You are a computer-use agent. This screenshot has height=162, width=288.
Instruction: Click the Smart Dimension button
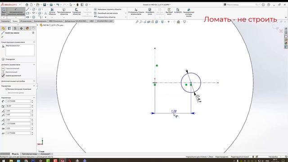[x=16, y=12]
